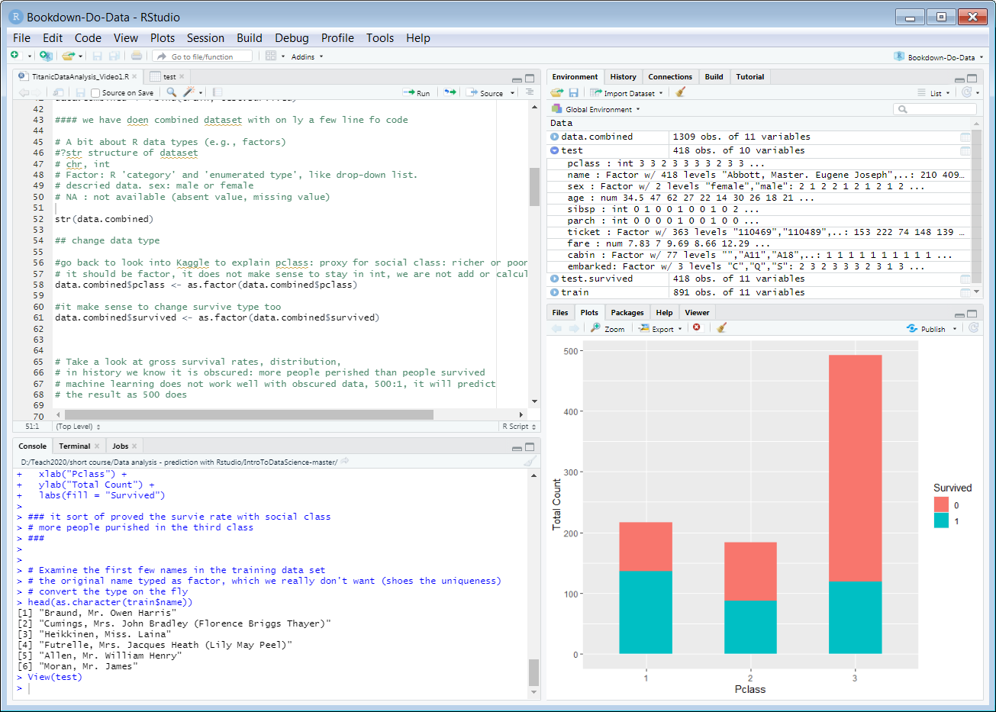Click the Compile Report notebook icon
The height and width of the screenshot is (712, 996).
click(217, 92)
